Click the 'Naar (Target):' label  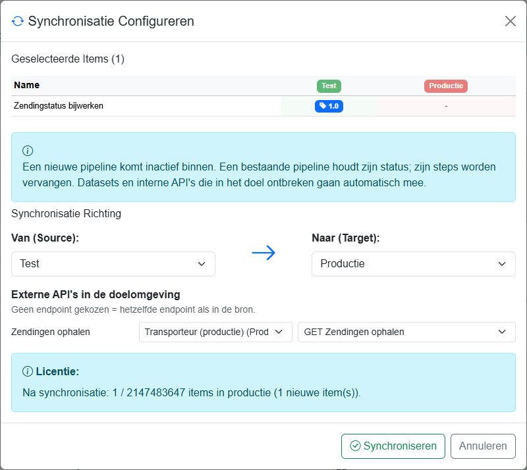point(345,238)
